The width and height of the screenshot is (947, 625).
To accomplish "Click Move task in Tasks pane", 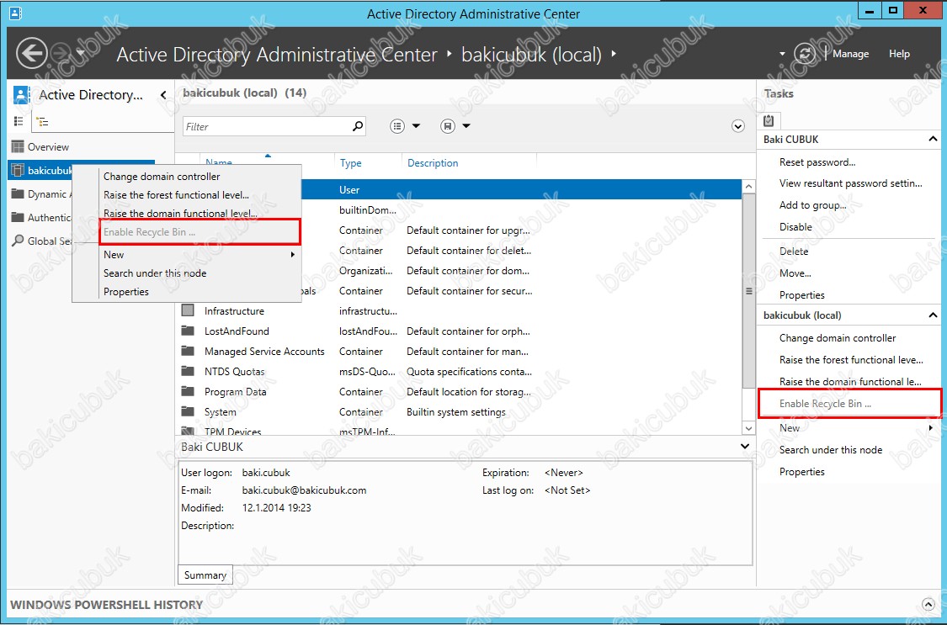I will point(795,273).
